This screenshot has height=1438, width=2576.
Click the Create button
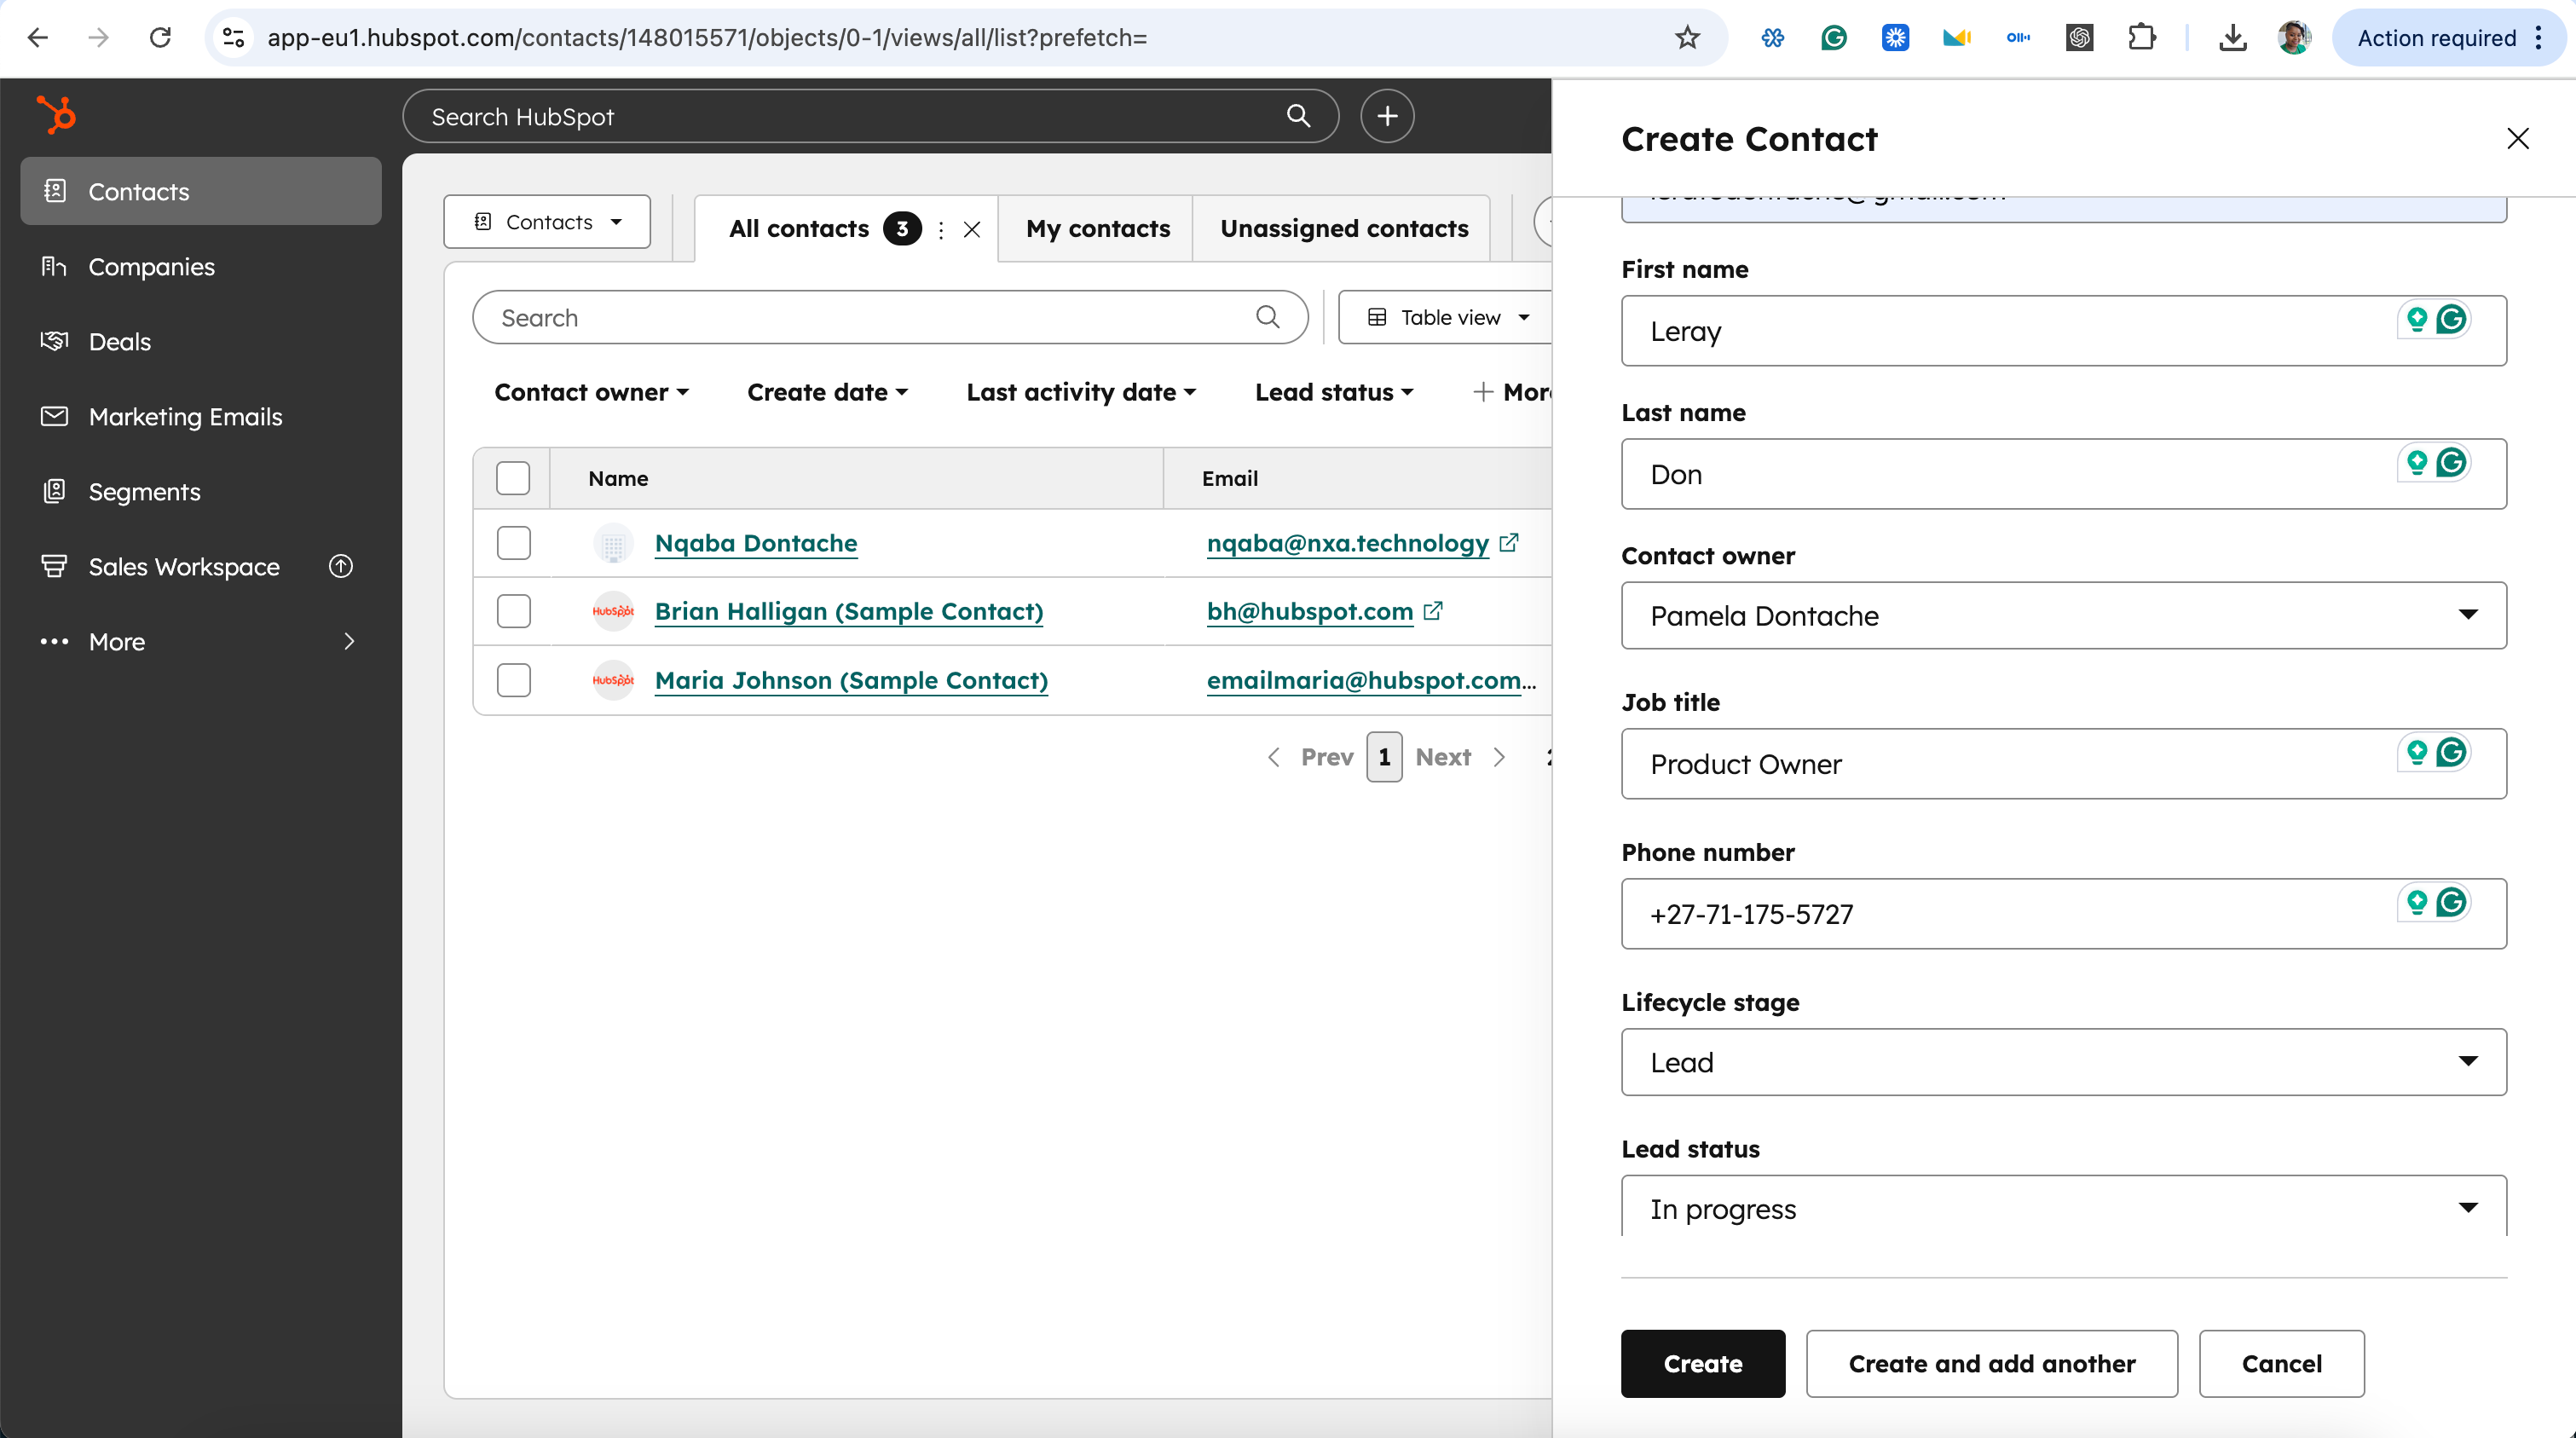1702,1363
